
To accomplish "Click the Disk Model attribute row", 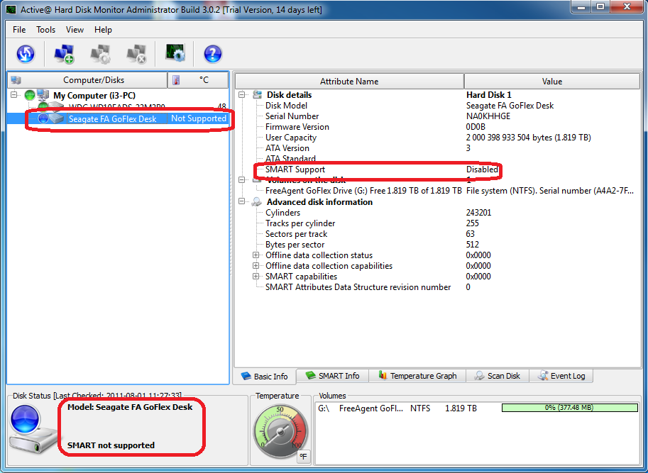I will coord(438,106).
